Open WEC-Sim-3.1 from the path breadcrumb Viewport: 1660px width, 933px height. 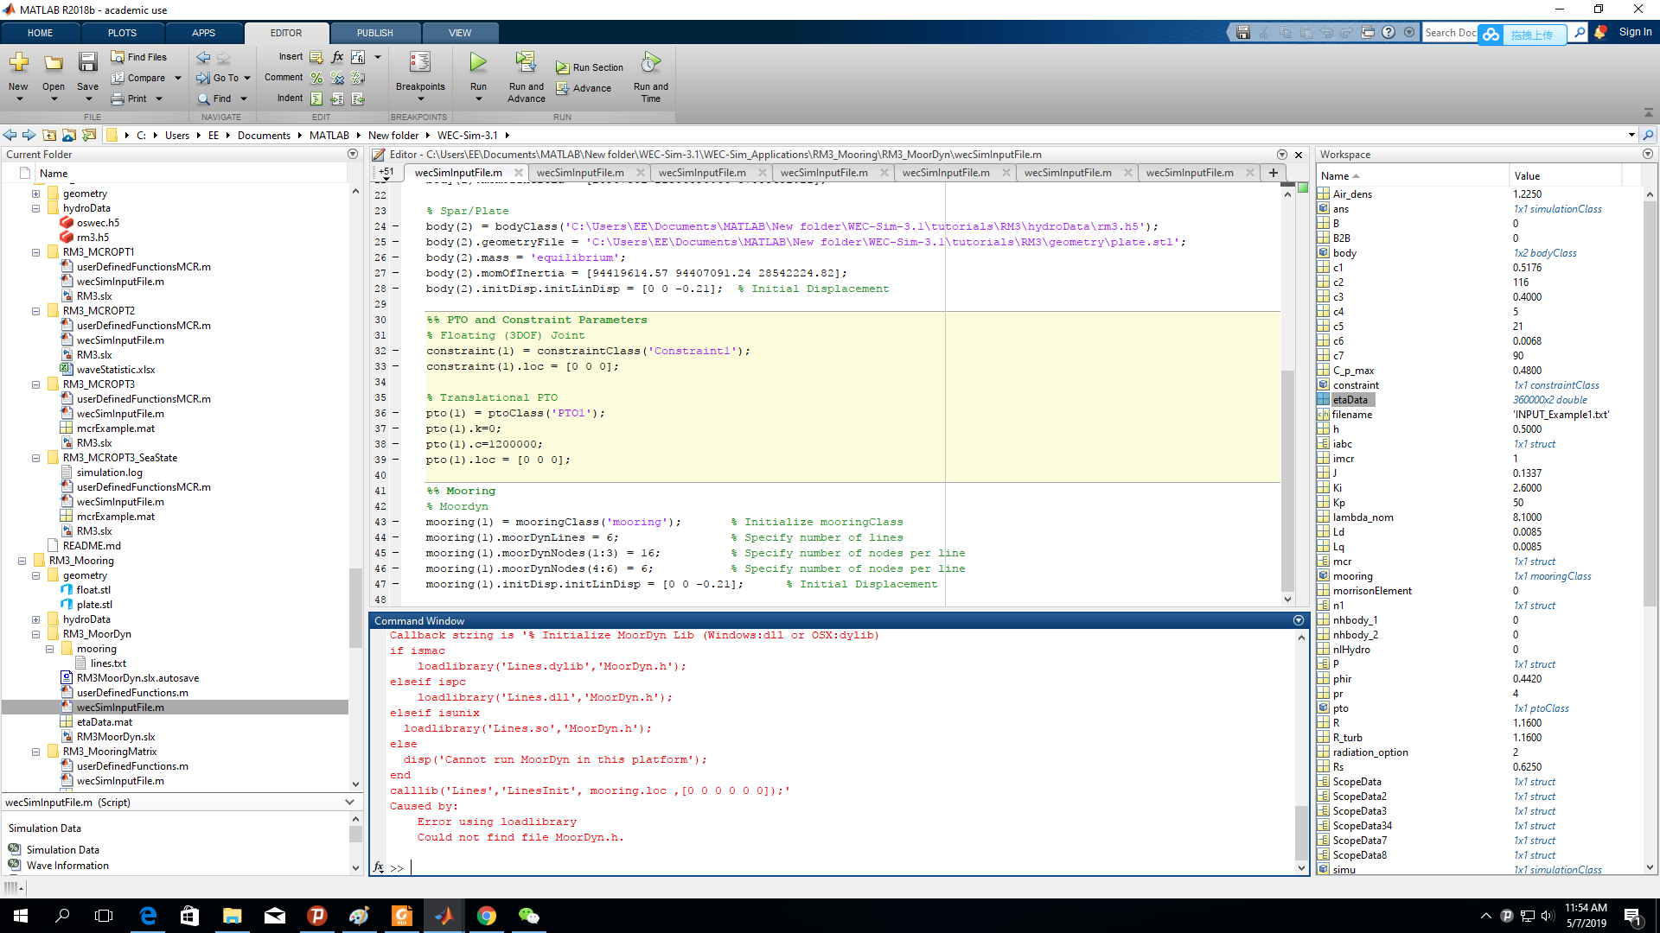[468, 135]
